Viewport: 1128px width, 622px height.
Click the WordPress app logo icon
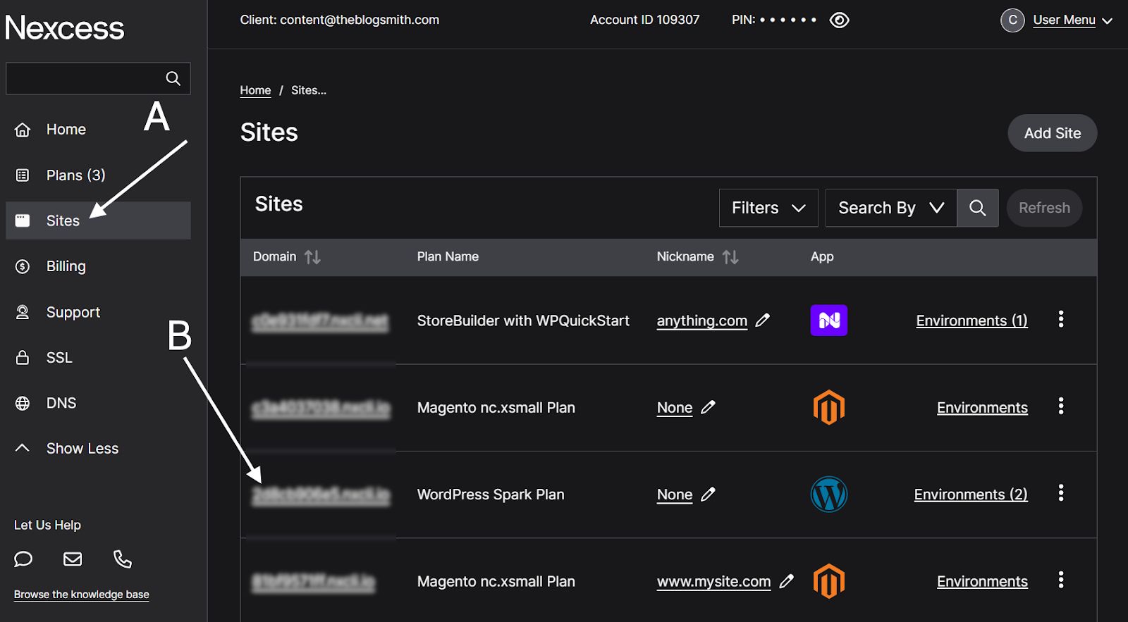pyautogui.click(x=829, y=495)
